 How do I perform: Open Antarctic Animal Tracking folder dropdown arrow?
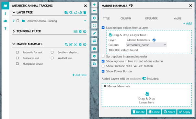[x=85, y=21]
